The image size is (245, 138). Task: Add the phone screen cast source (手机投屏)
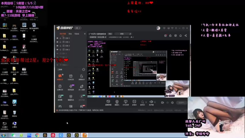(126, 103)
